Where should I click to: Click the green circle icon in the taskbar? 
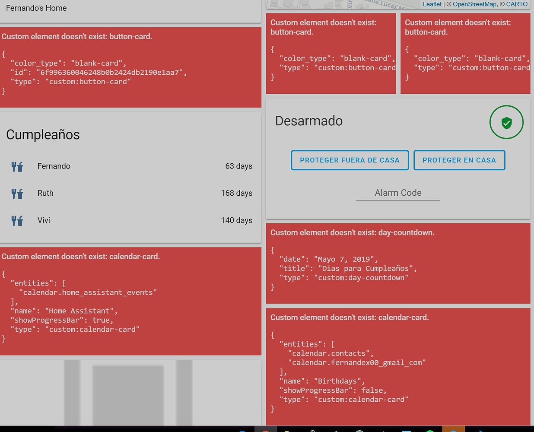point(430,430)
